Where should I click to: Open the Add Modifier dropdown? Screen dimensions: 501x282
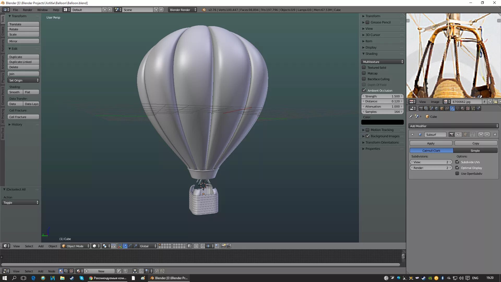(x=454, y=126)
